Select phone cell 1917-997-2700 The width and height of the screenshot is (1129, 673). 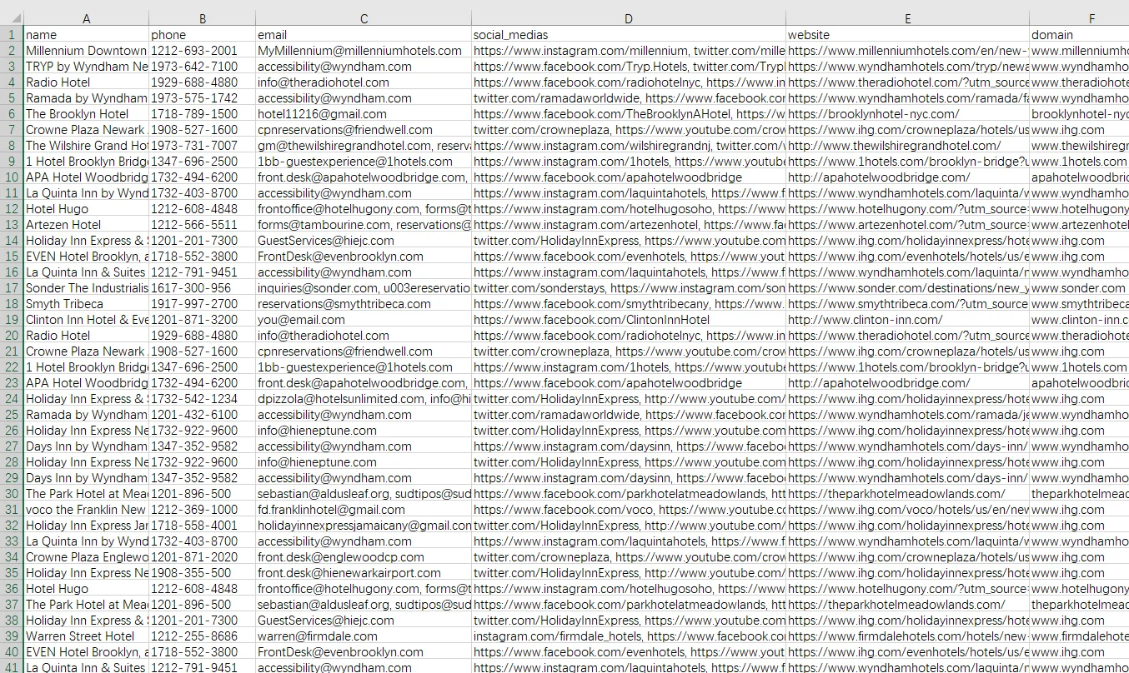203,304
